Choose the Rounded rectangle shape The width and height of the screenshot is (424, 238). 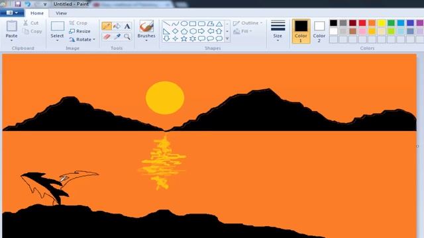201,24
